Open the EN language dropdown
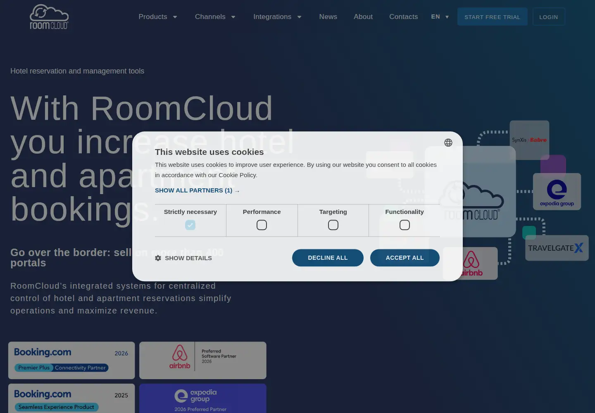Image resolution: width=595 pixels, height=413 pixels. tap(440, 17)
